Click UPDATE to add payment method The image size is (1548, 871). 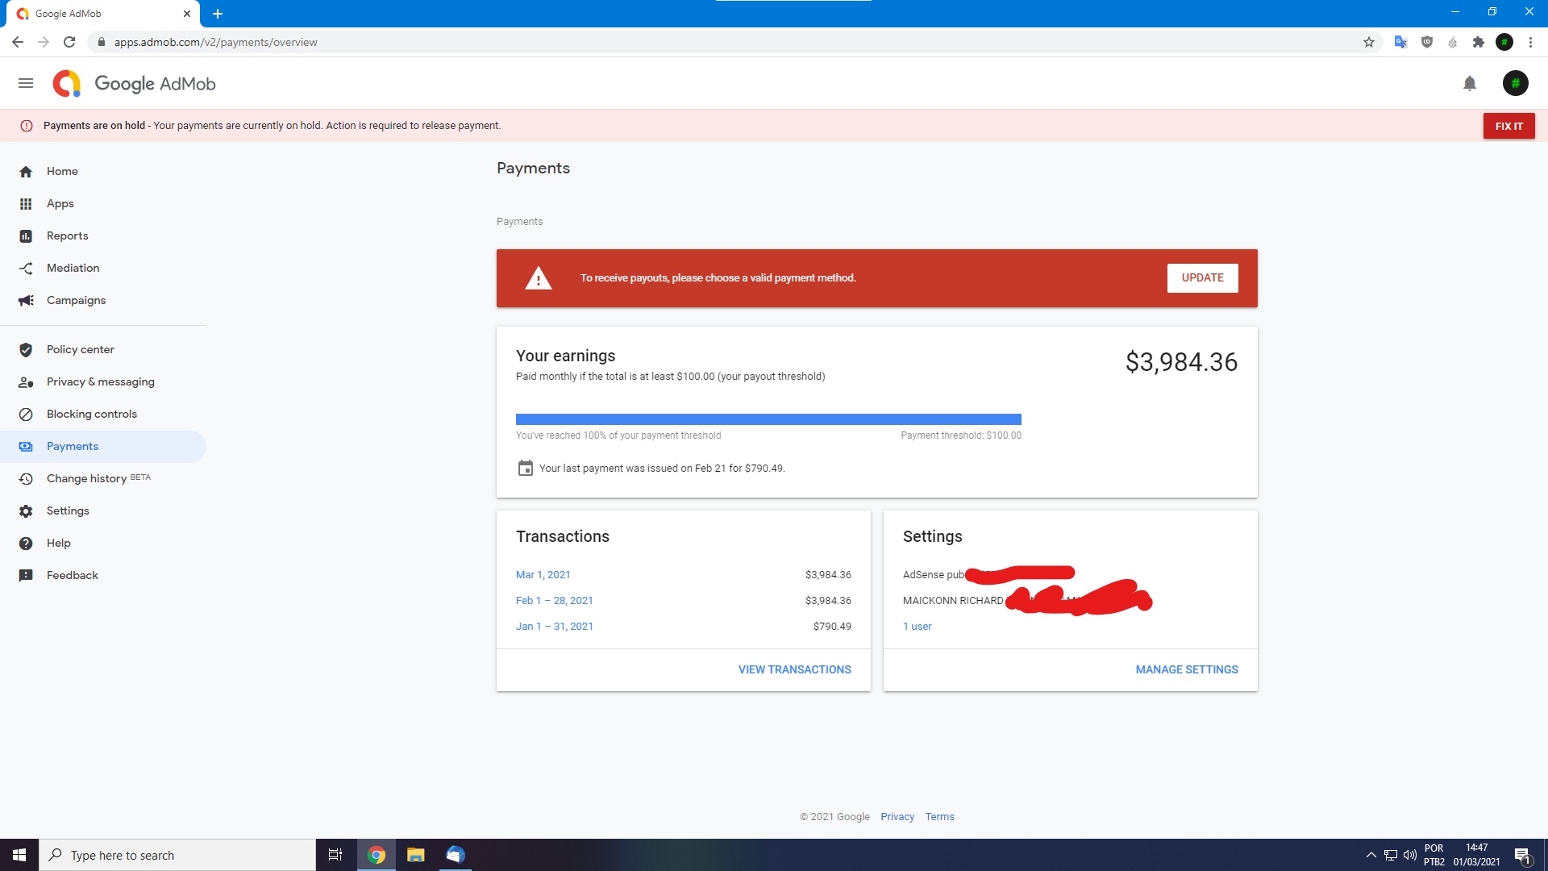[1201, 277]
